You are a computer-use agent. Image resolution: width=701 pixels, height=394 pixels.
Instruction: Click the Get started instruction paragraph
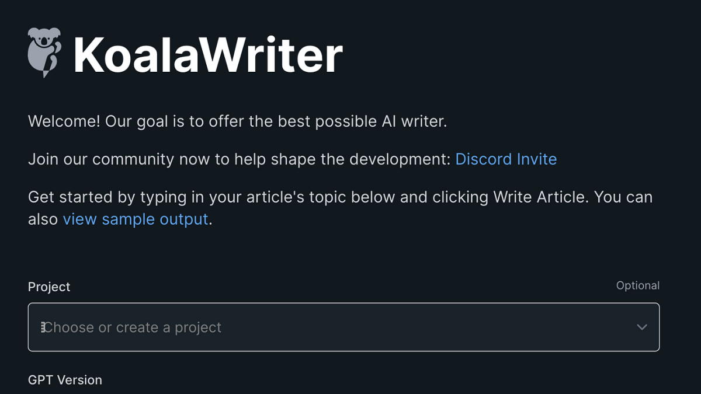click(x=340, y=197)
